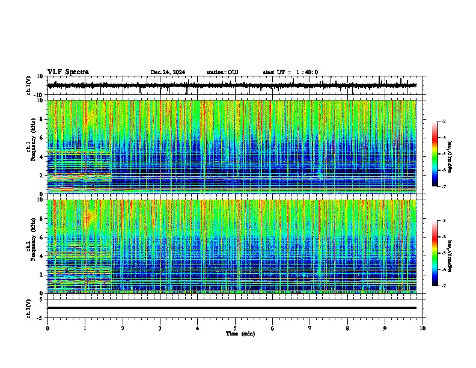Click the ch.2 spectrogram panel
476x368 pixels.
coord(232,247)
